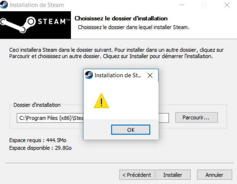Click the main window title Installation de Steam
This screenshot has height=184, width=237.
coord(37,5)
